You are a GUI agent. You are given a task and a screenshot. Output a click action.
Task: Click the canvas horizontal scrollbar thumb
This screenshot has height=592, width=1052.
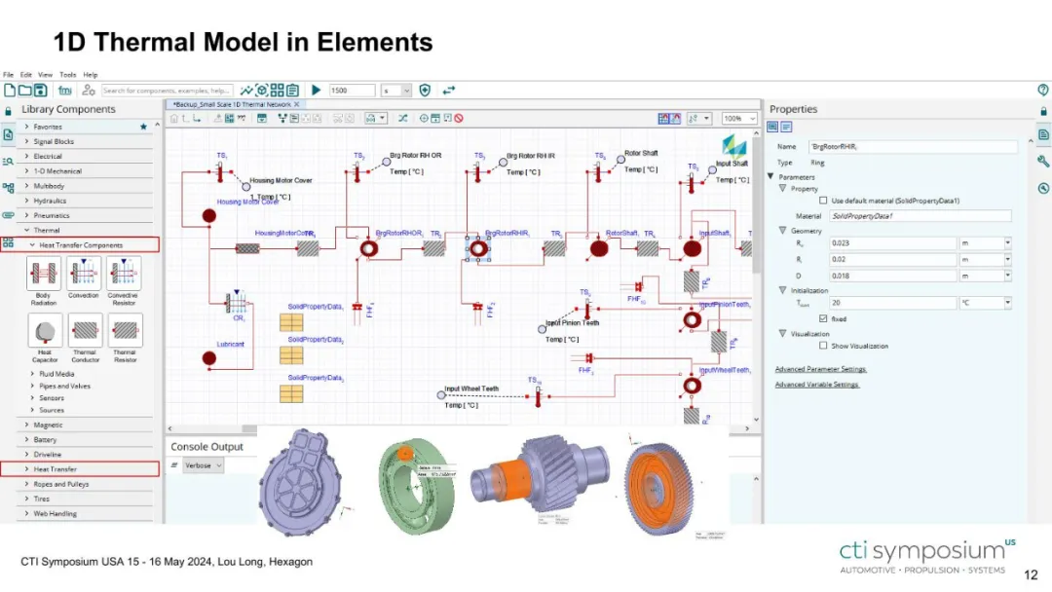click(249, 428)
